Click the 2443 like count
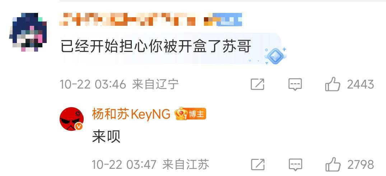Viewport: 386px width, 176px height. [x=361, y=85]
